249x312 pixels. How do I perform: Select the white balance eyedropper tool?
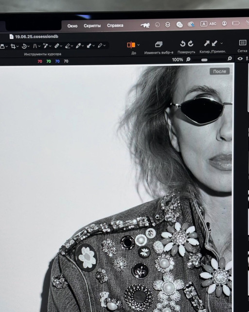pos(78,46)
